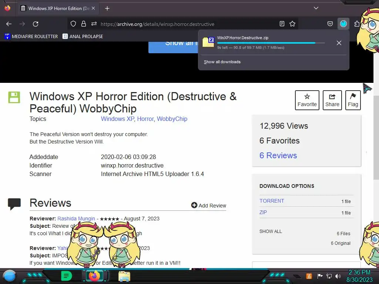The height and width of the screenshot is (284, 379).
Task: Open the Start orb on taskbar
Action: coord(10,276)
